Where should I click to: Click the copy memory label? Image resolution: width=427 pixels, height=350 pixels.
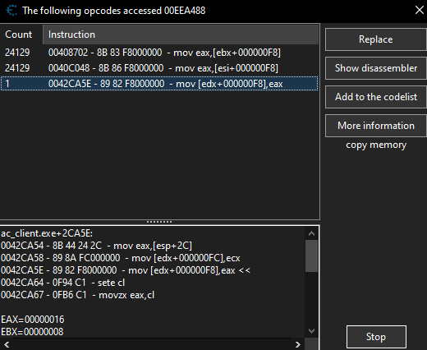(376, 145)
